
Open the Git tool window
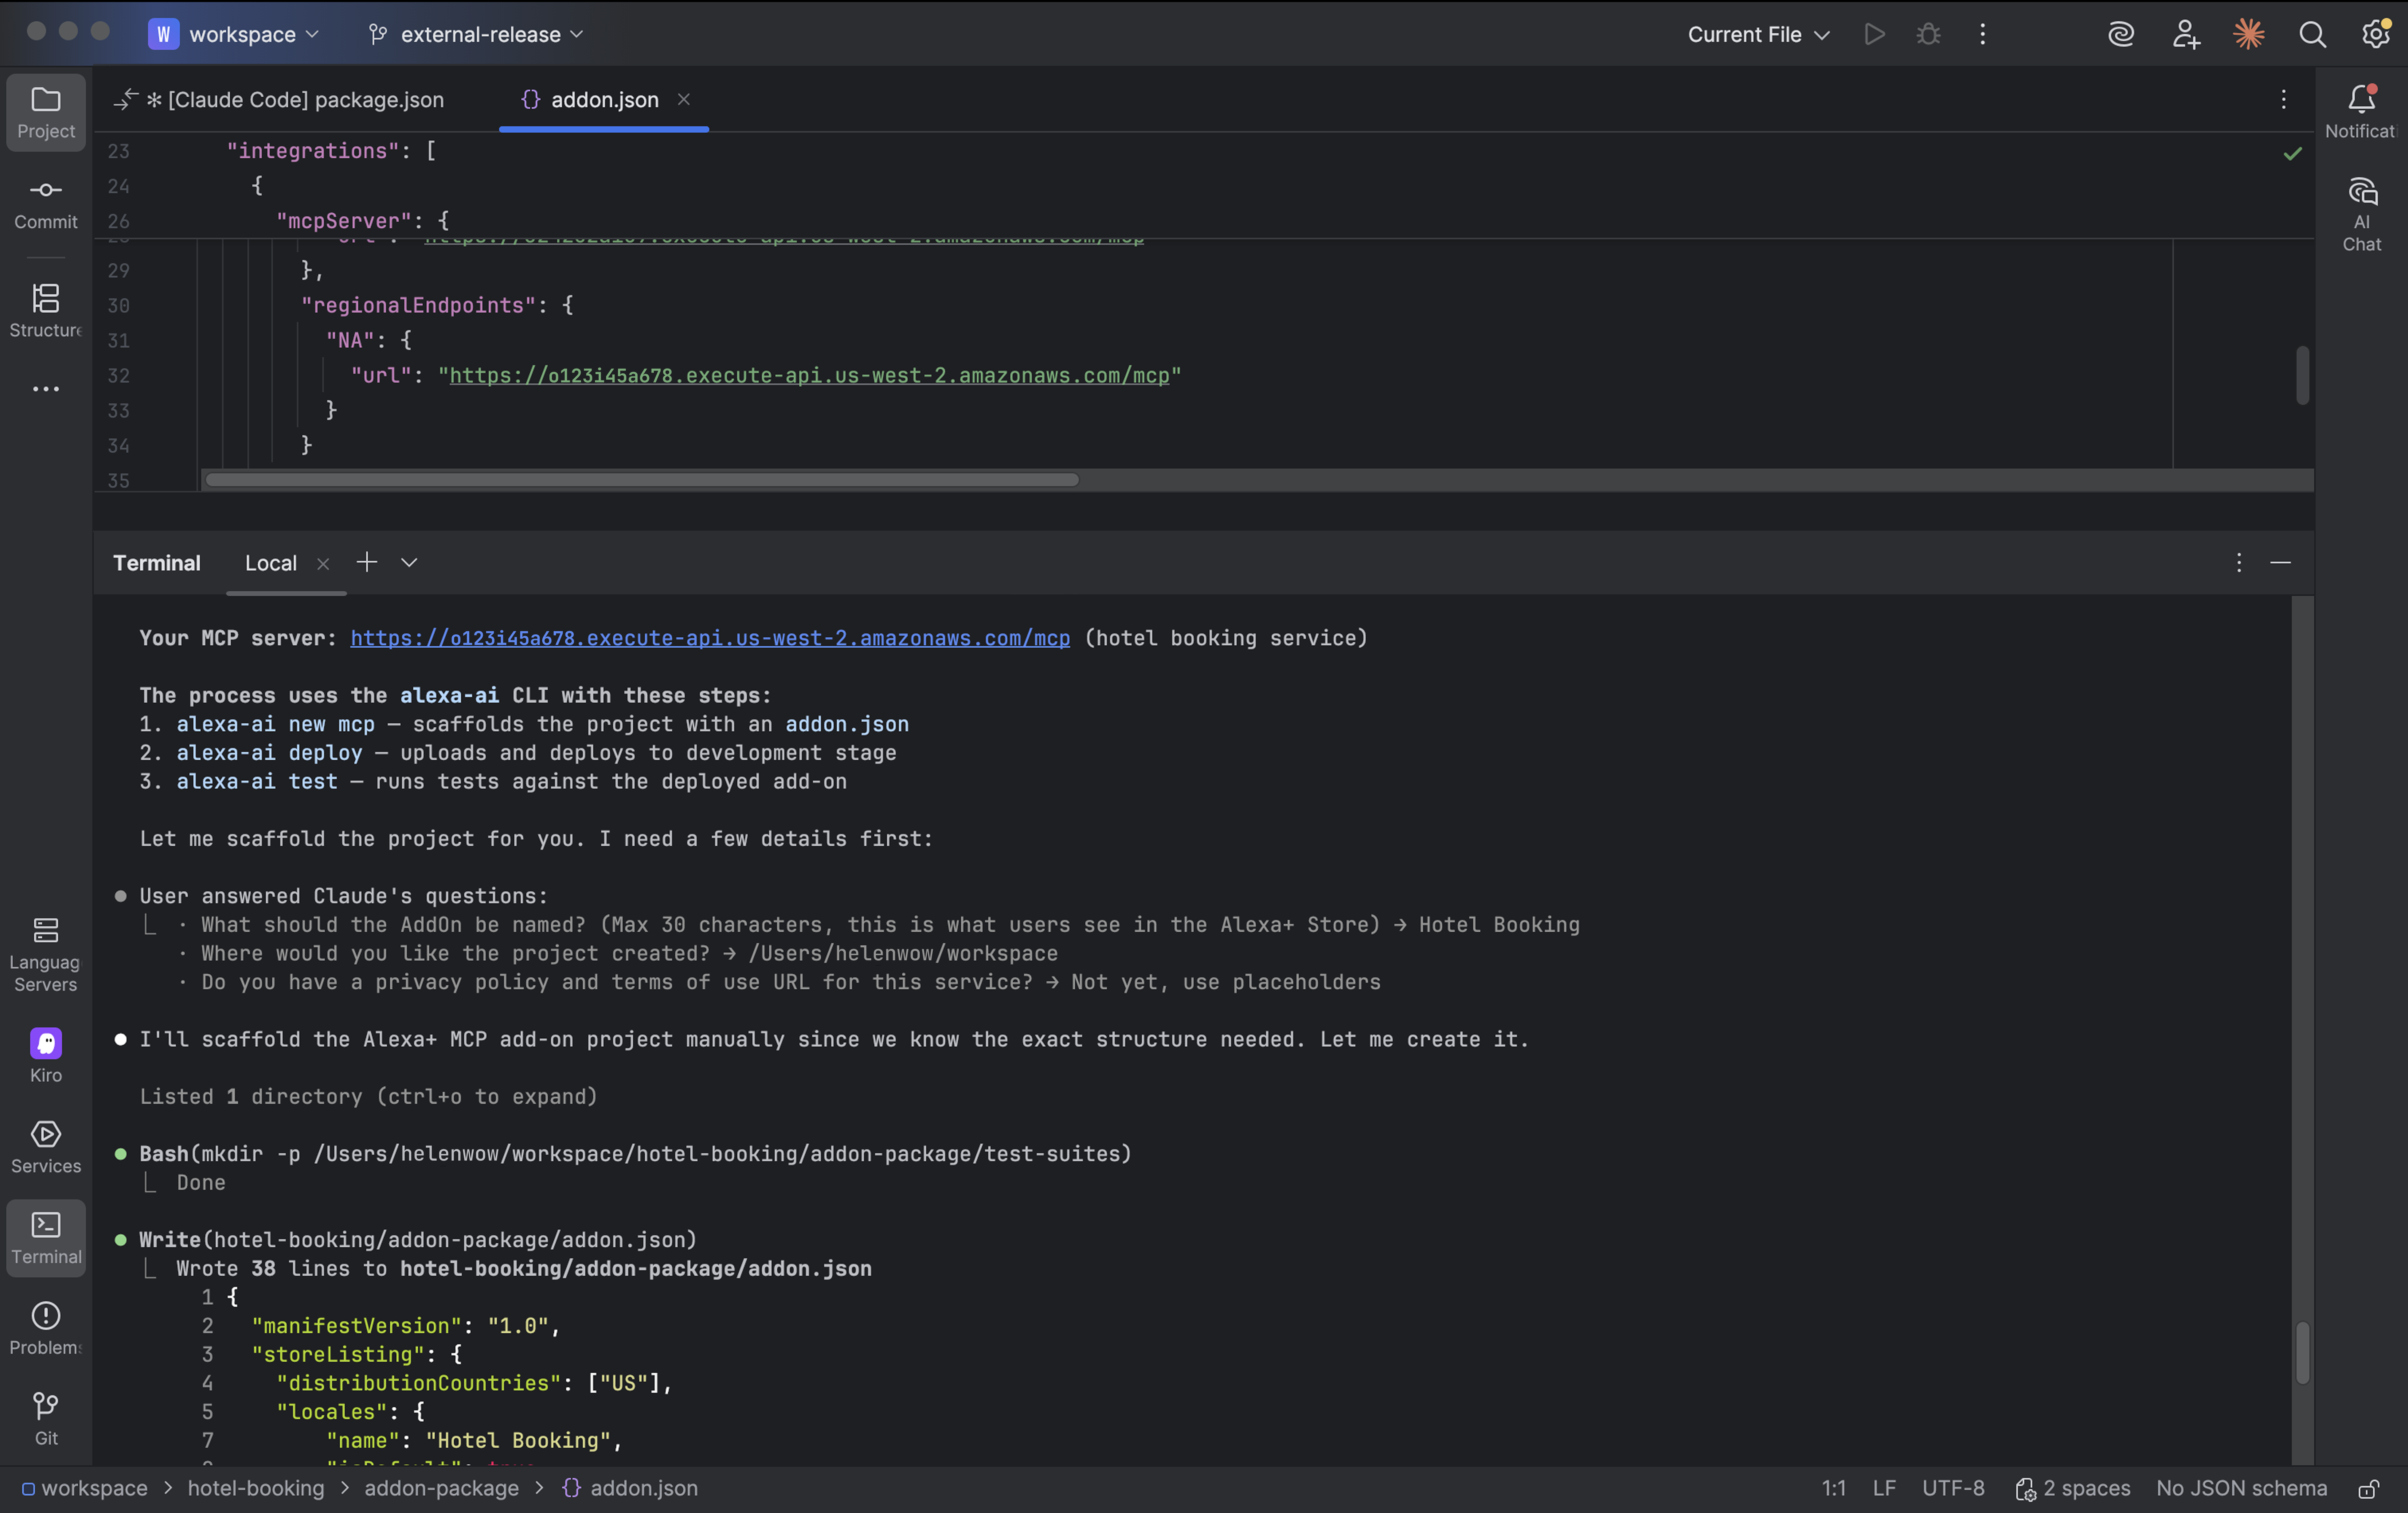(46, 1419)
